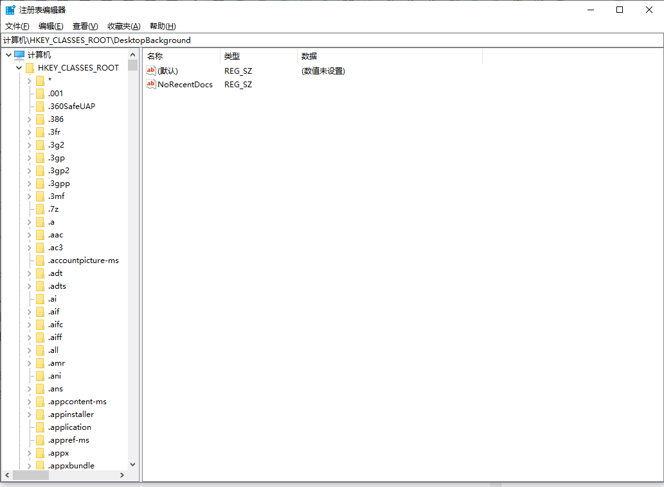Image resolution: width=664 pixels, height=487 pixels.
Task: Click the ab string icon beside (默认)
Action: (150, 71)
